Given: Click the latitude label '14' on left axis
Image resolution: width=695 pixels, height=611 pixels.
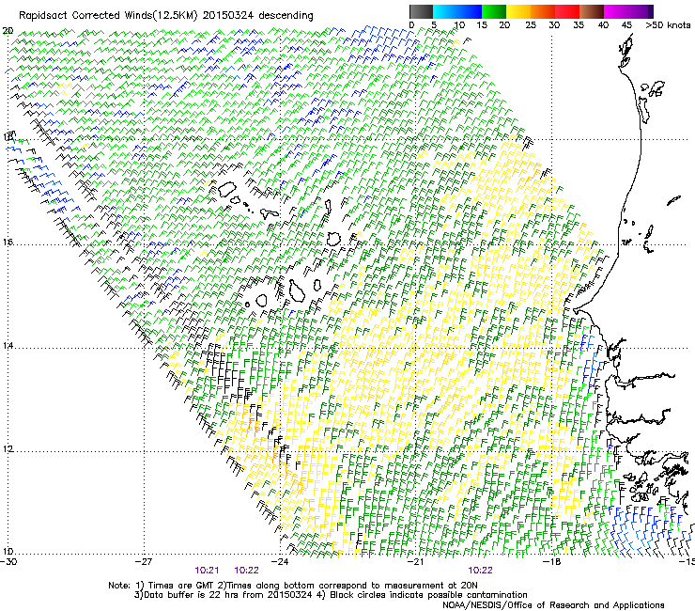Looking at the screenshot, I should (x=8, y=346).
